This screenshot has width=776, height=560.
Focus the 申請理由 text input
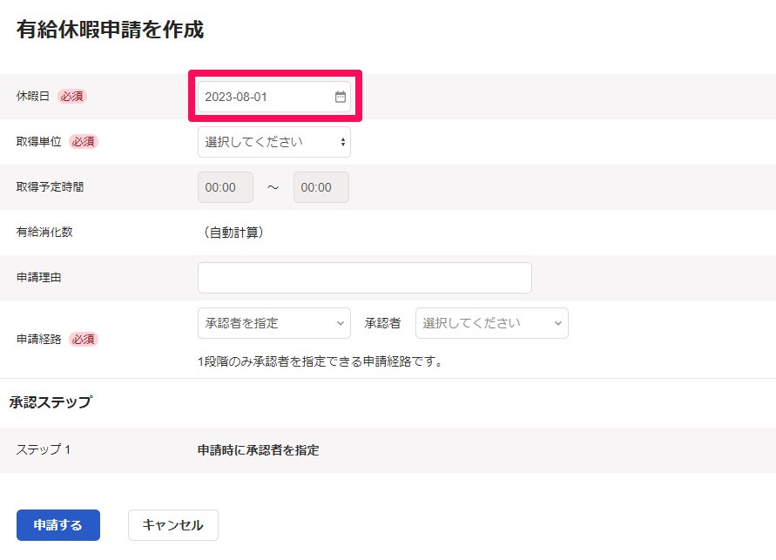[364, 278]
